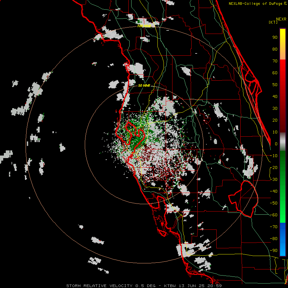288x288 pixels.
Task: Pick the blue bottom segment of color scale
Action: tap(283, 239)
